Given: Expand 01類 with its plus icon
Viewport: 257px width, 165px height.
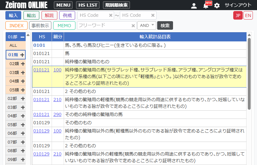Looking at the screenshot, I should (22, 55).
